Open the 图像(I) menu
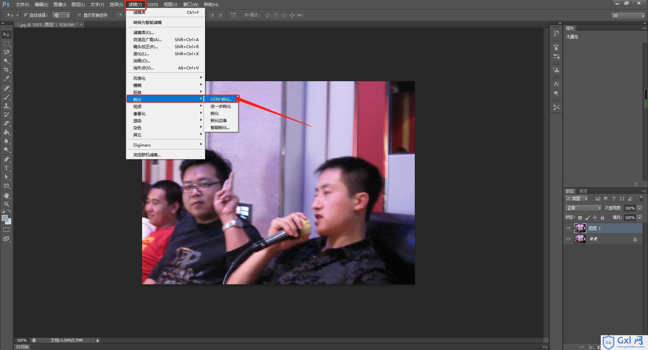The width and height of the screenshot is (648, 350). pyautogui.click(x=60, y=4)
